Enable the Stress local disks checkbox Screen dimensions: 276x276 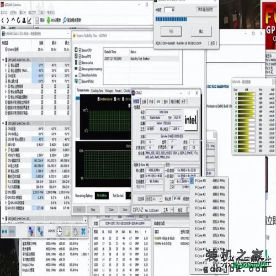pos(80,75)
